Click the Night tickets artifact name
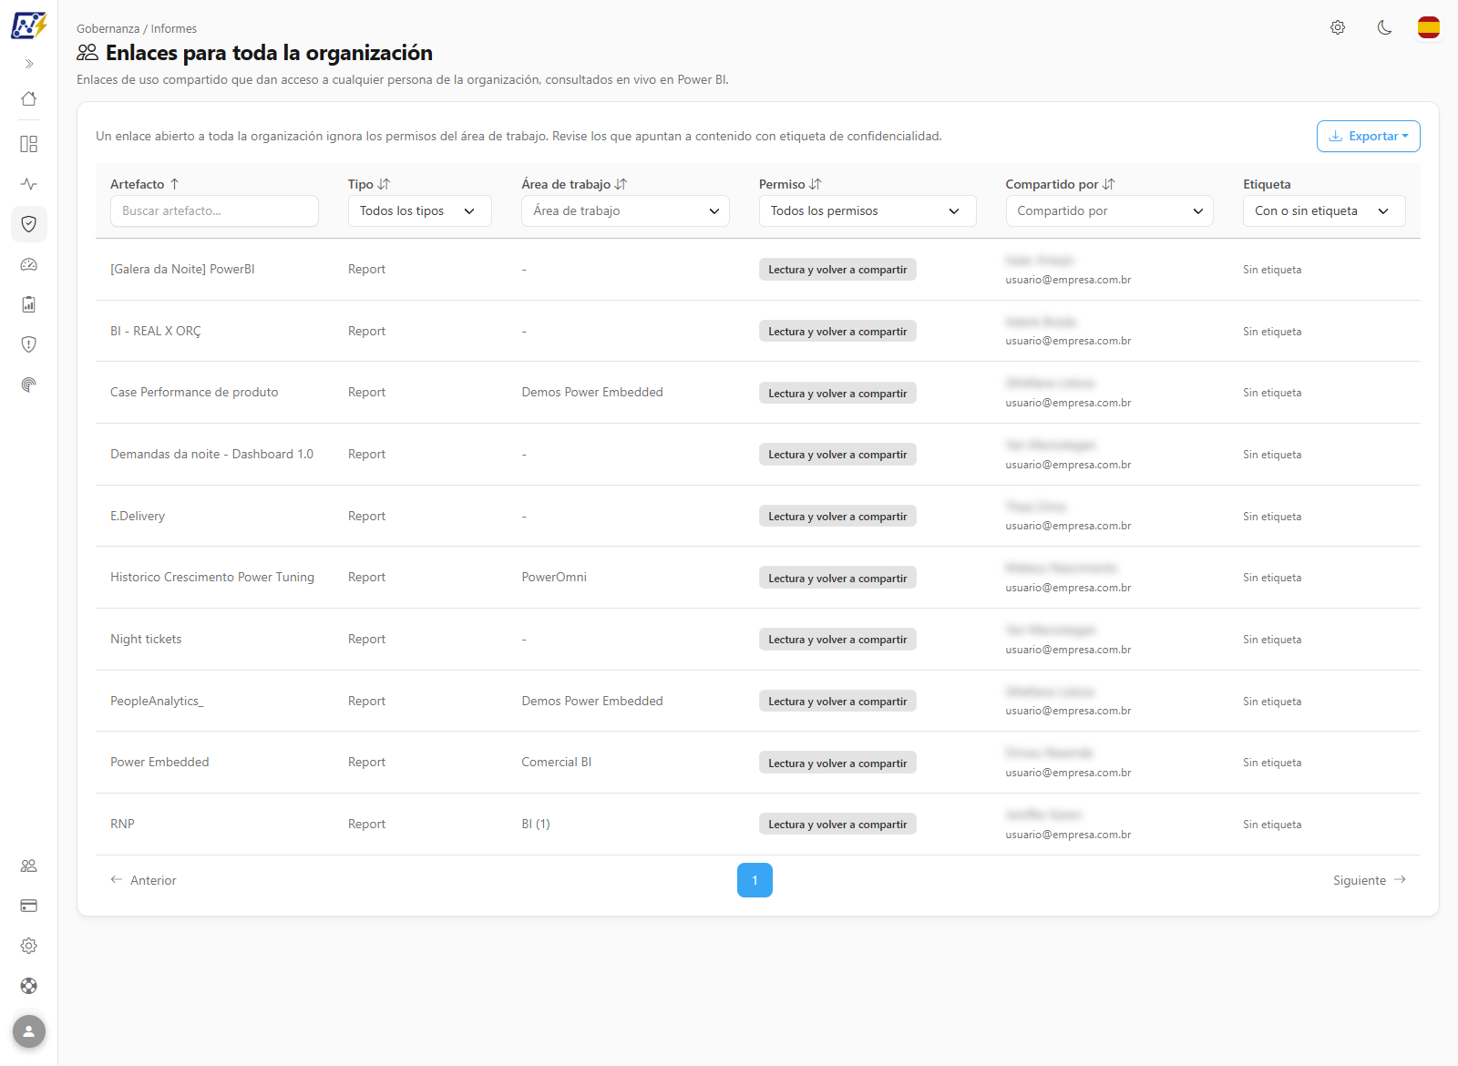1458x1066 pixels. click(146, 639)
